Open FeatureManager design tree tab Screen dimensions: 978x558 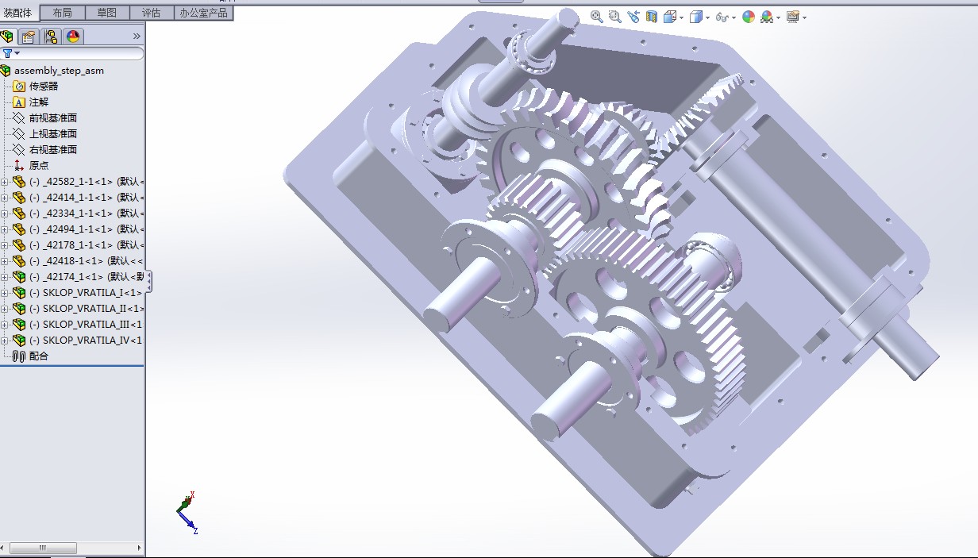pyautogui.click(x=8, y=37)
